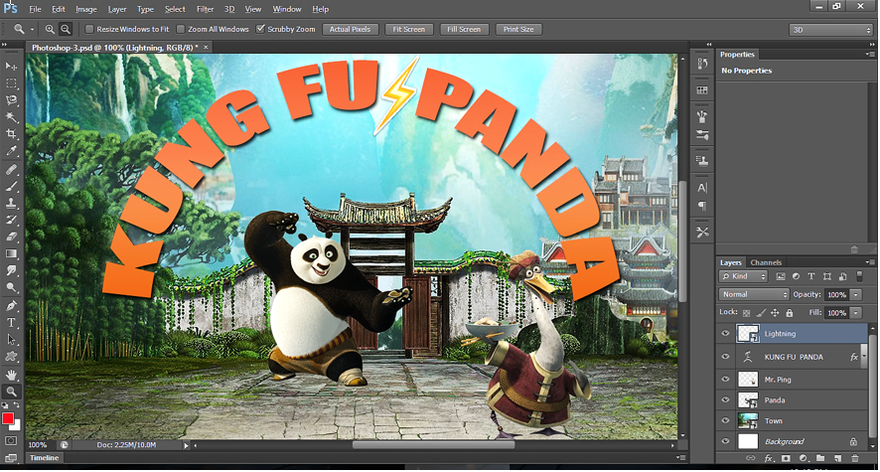
Task: Hide the Mr. Ping layer
Action: tap(725, 380)
